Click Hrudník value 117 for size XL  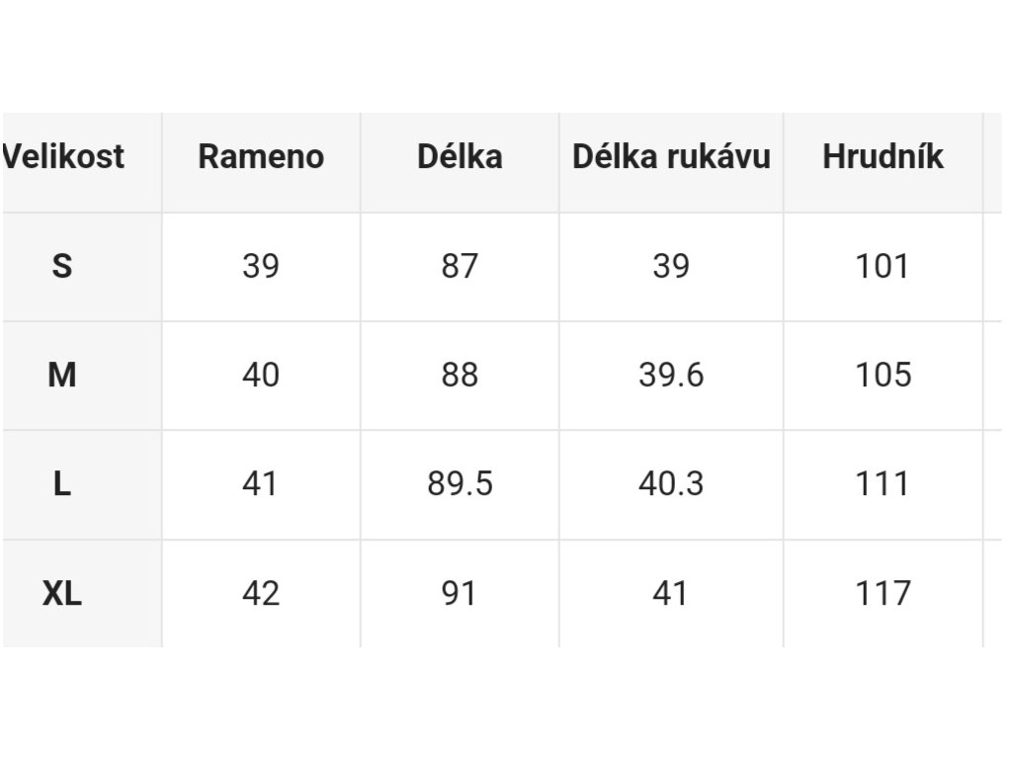[883, 593]
